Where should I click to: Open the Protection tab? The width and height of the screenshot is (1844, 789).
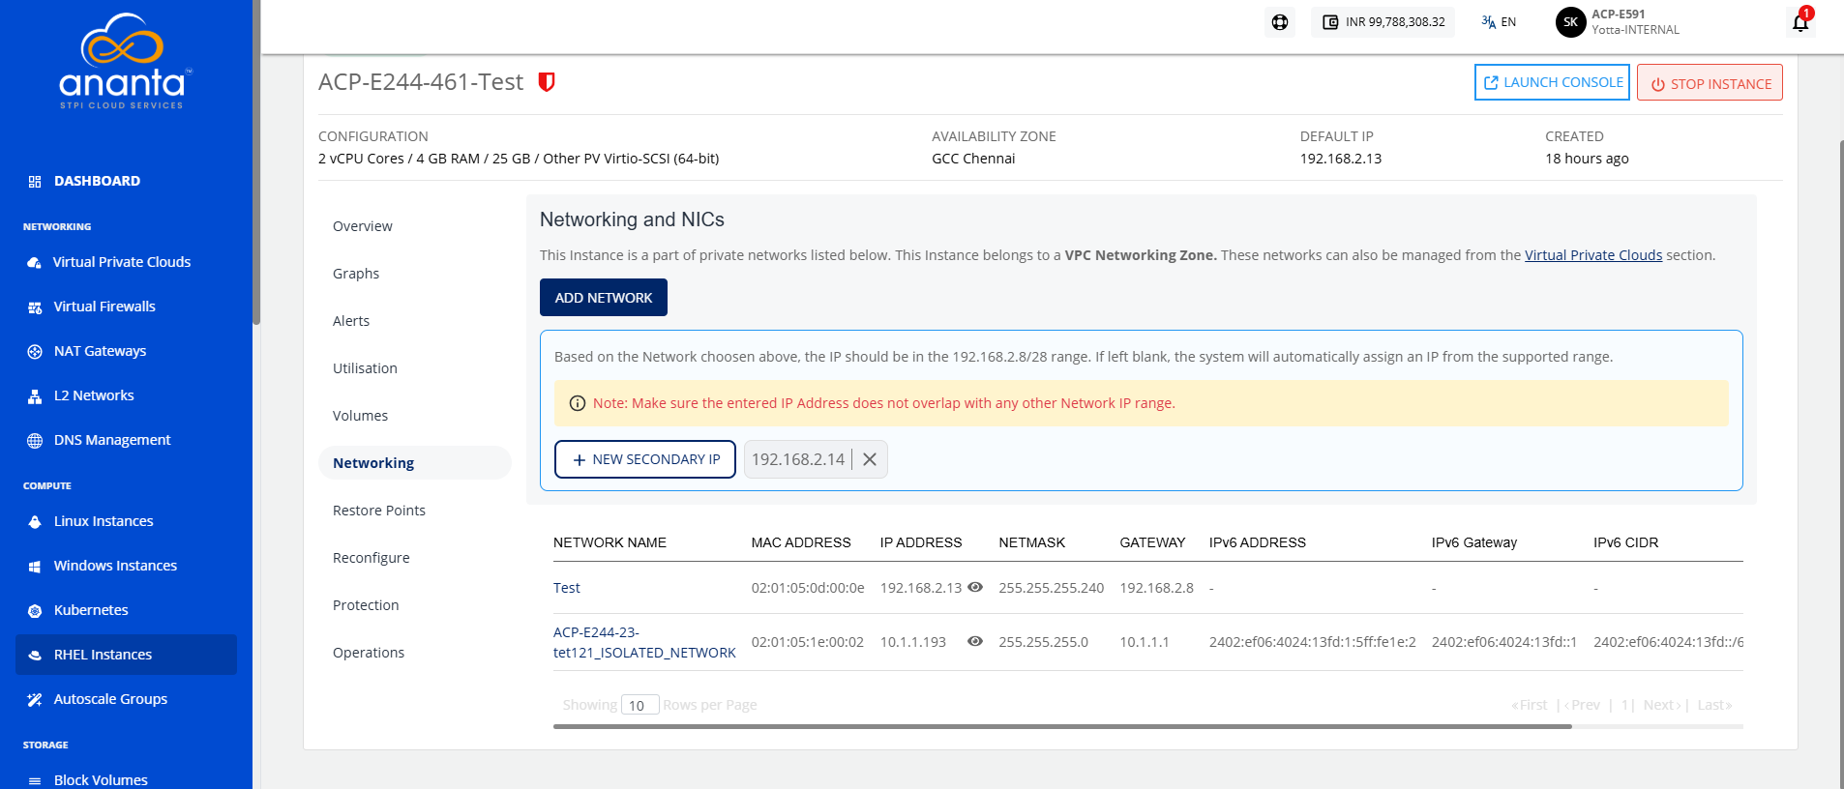click(x=366, y=605)
